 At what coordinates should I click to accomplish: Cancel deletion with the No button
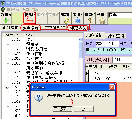tap(84, 109)
